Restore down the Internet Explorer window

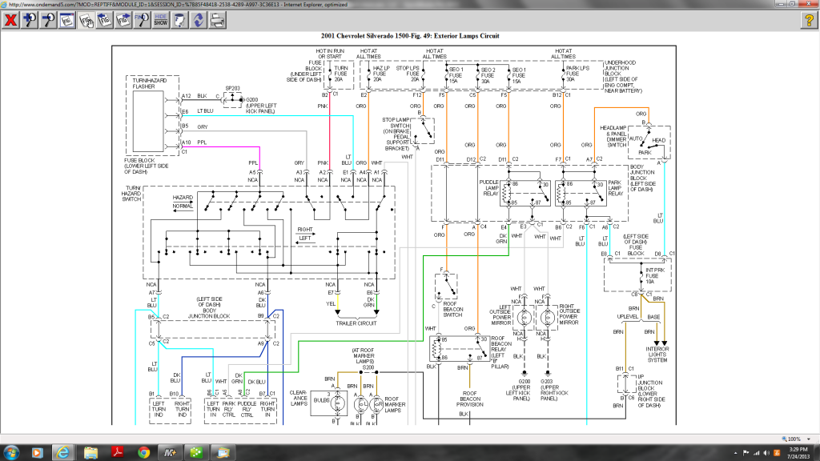tap(792, 4)
